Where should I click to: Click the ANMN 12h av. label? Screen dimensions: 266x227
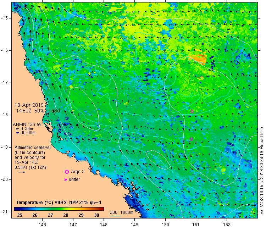[28, 124]
